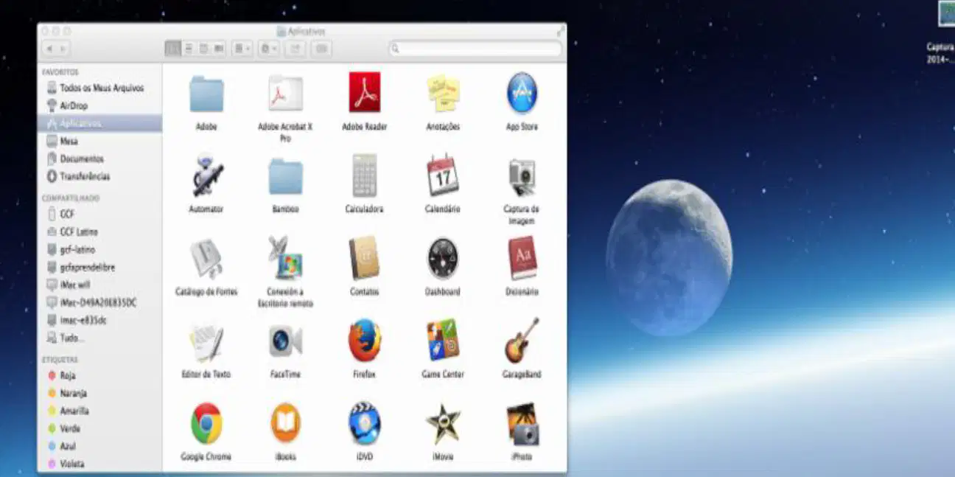Select the iMovie star icon
Screen dimensions: 955x477
[443, 424]
